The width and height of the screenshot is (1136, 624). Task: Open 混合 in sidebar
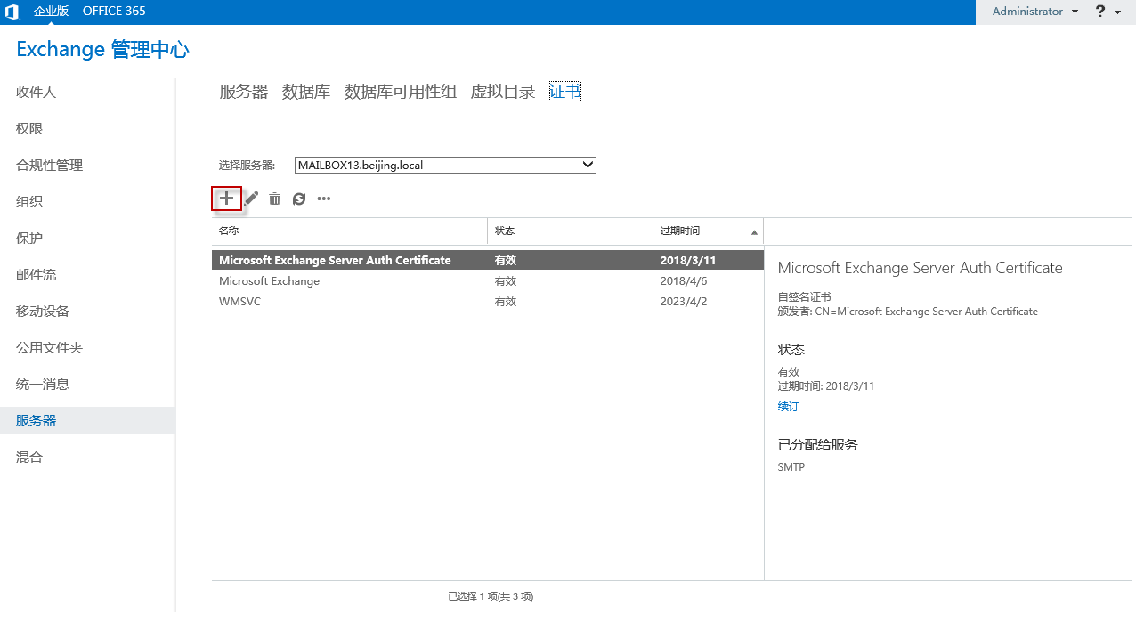tap(29, 458)
